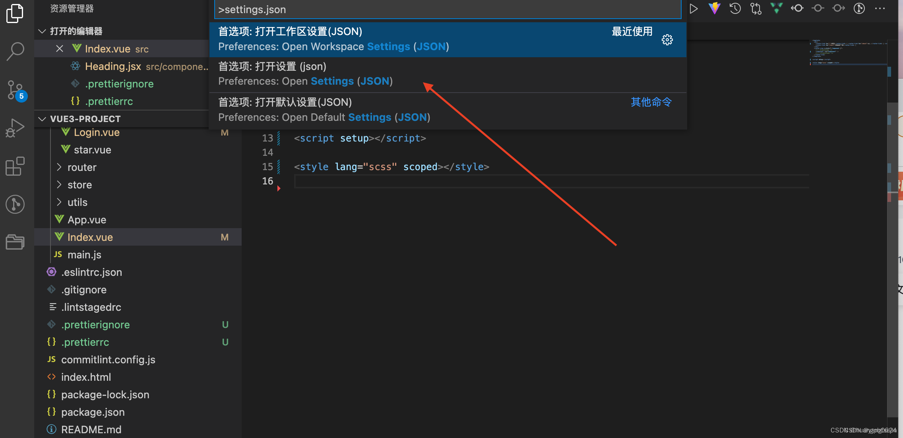Open commitlint.config.js file
The width and height of the screenshot is (903, 438).
pyautogui.click(x=138, y=359)
